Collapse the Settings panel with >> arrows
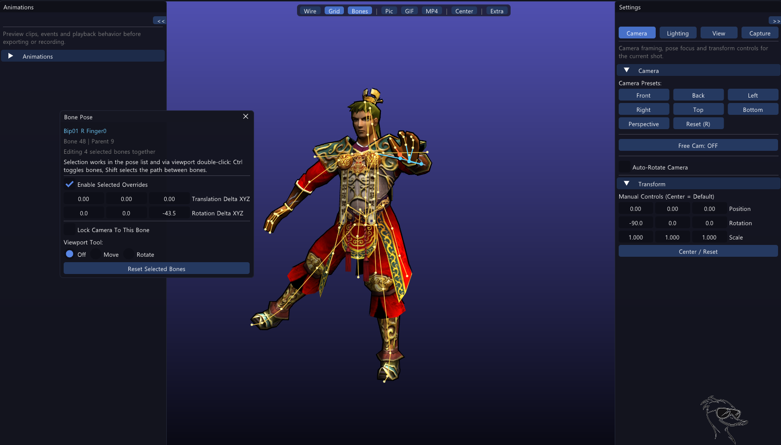This screenshot has height=445, width=781. click(x=776, y=21)
